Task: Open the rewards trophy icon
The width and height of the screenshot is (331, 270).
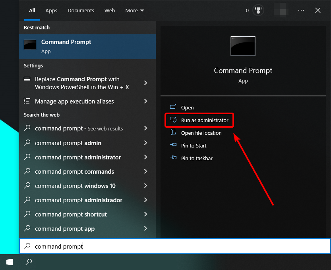Action: [x=258, y=10]
